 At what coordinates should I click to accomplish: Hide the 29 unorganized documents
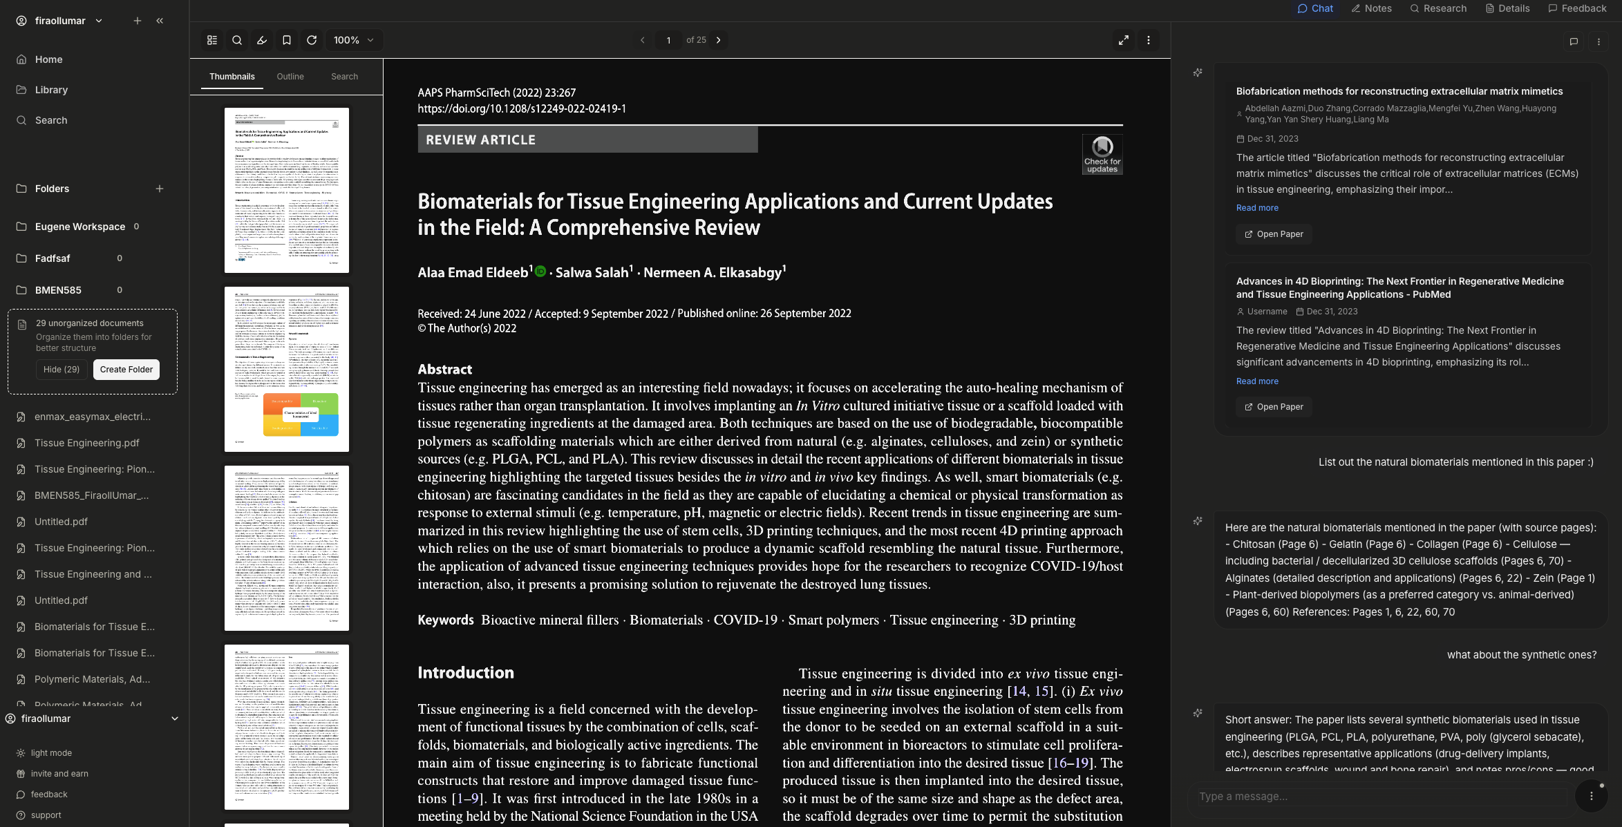[x=62, y=370]
